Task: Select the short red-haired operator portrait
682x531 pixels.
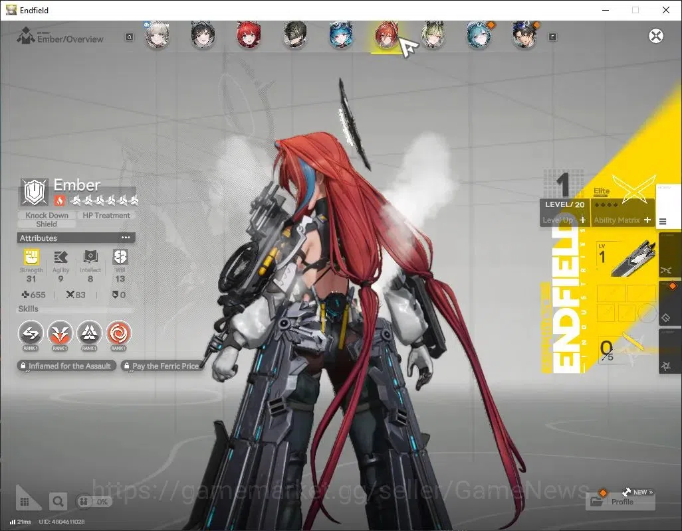Action: 249,36
